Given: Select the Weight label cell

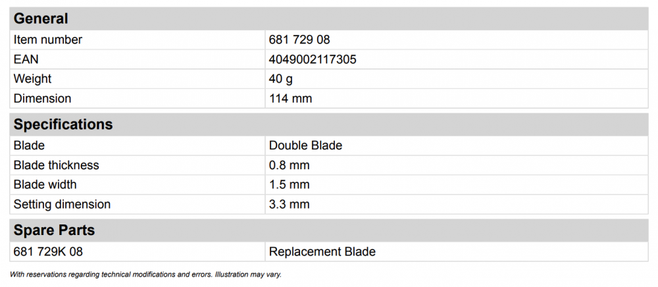Looking at the screenshot, I should (x=138, y=79).
